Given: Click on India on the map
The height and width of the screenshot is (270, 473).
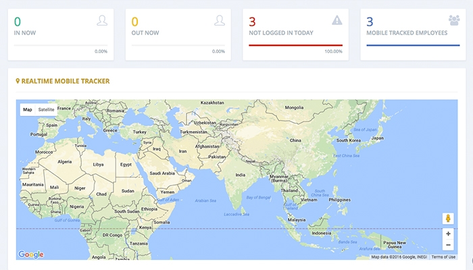Looking at the screenshot, I should [x=241, y=174].
